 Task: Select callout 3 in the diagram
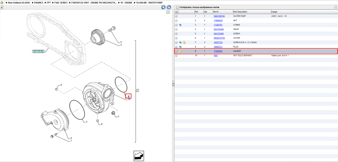pyautogui.click(x=87, y=122)
